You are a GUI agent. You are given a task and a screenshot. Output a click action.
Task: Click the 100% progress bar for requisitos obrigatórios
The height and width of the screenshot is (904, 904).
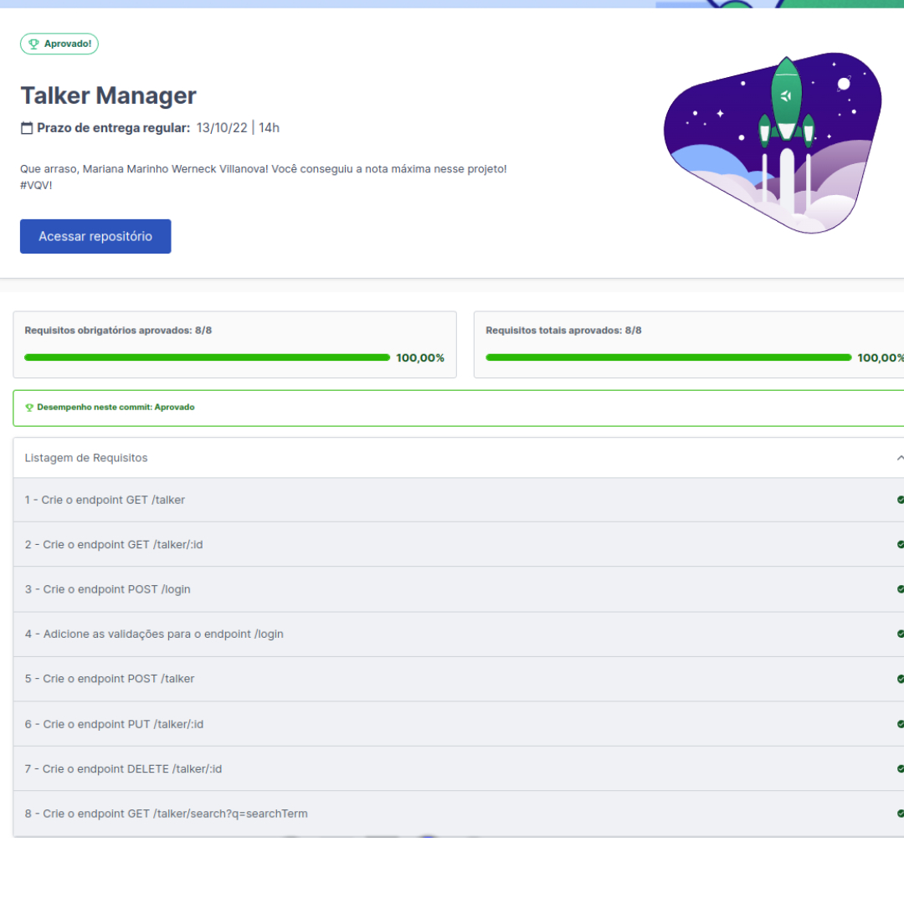coord(207,357)
